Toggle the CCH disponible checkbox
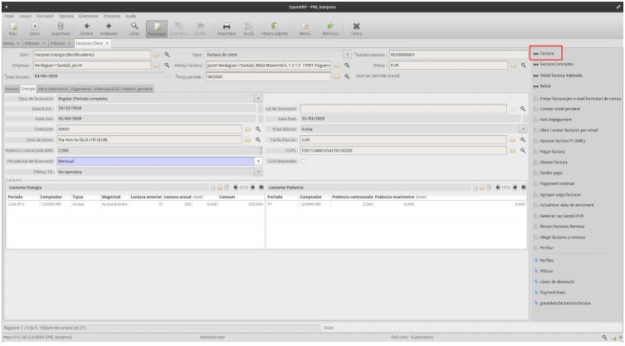 tap(305, 161)
